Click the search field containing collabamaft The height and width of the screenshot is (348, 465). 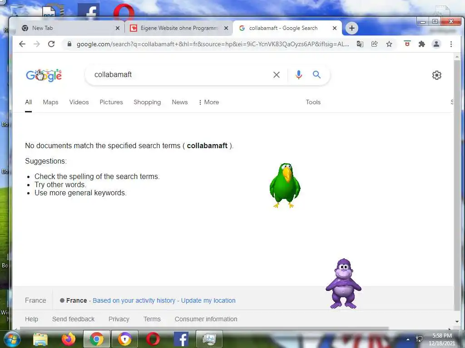[x=181, y=75]
